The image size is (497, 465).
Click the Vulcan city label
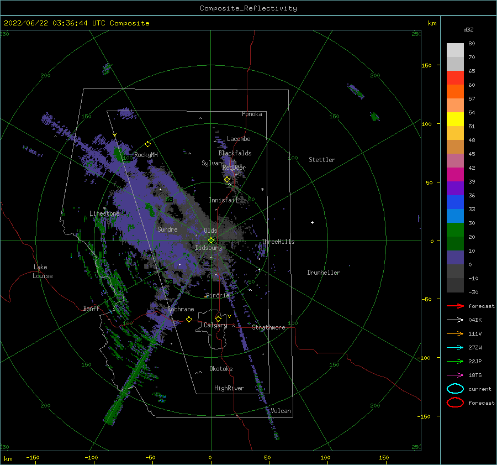(281, 411)
